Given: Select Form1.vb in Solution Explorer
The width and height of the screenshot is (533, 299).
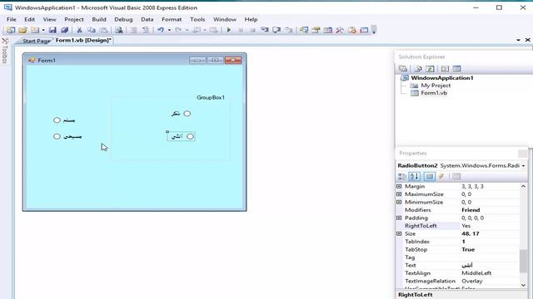Looking at the screenshot, I should click(x=434, y=93).
